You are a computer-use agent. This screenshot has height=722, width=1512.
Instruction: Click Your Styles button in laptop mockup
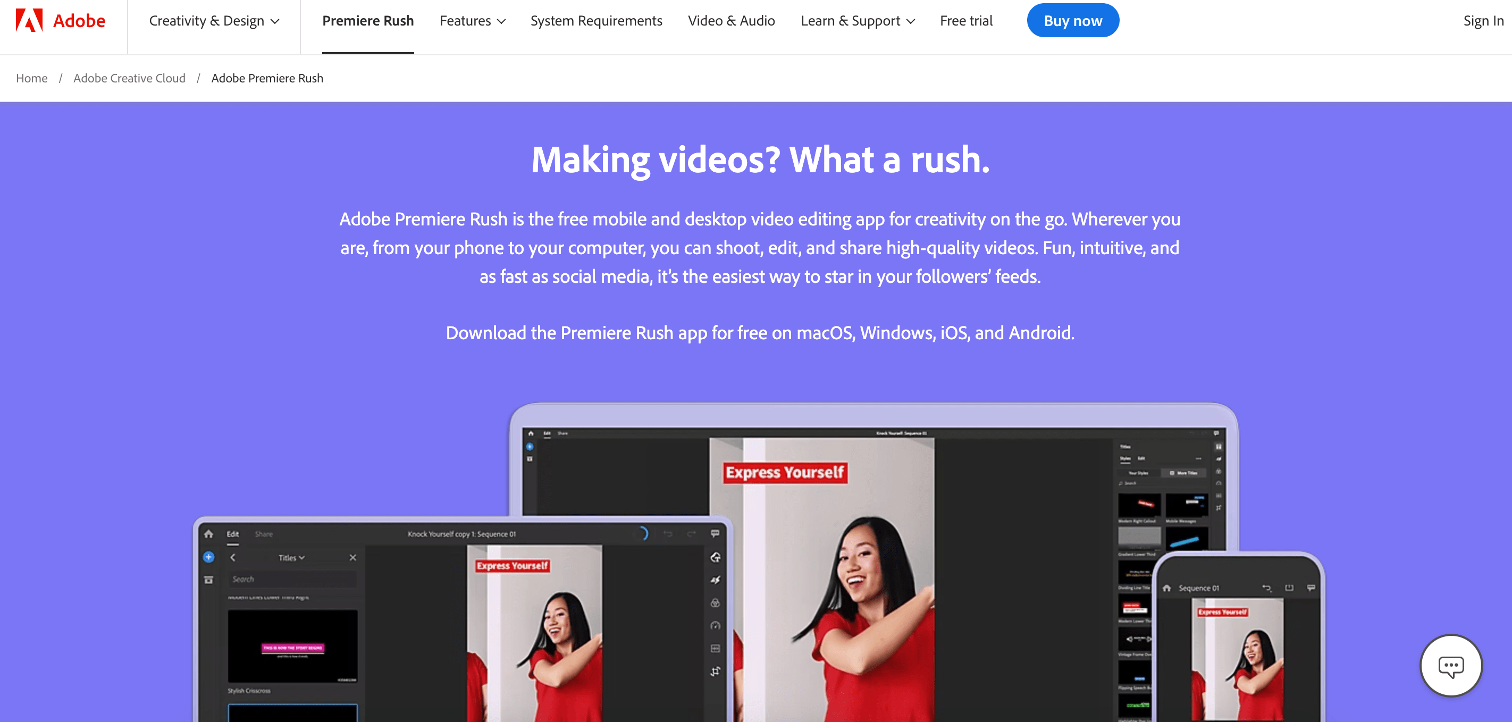click(1139, 473)
